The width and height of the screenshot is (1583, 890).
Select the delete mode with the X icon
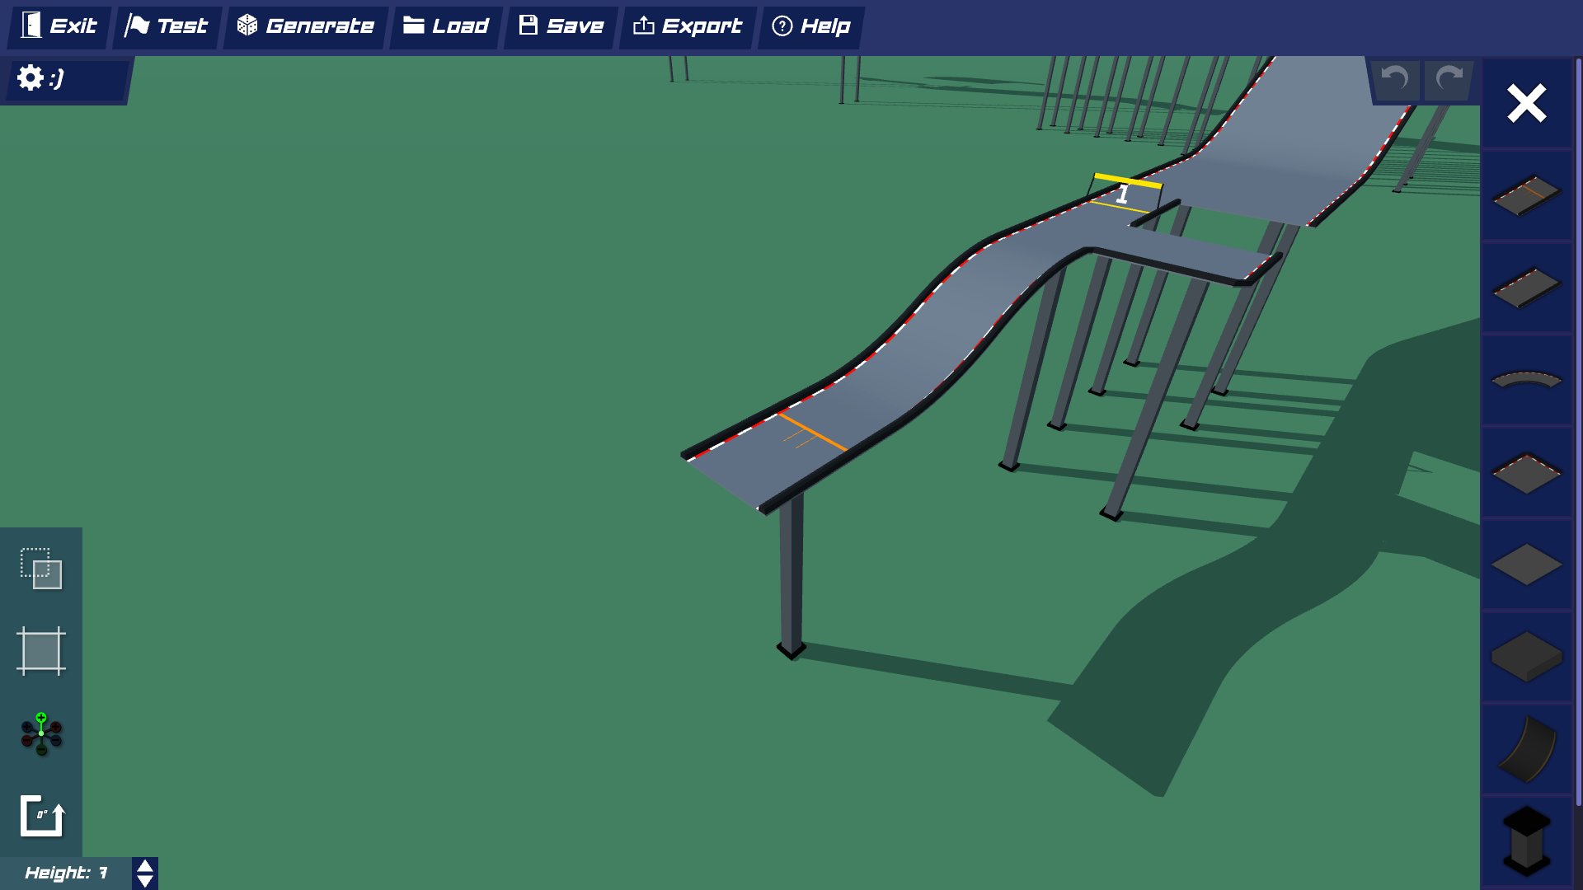1527,103
